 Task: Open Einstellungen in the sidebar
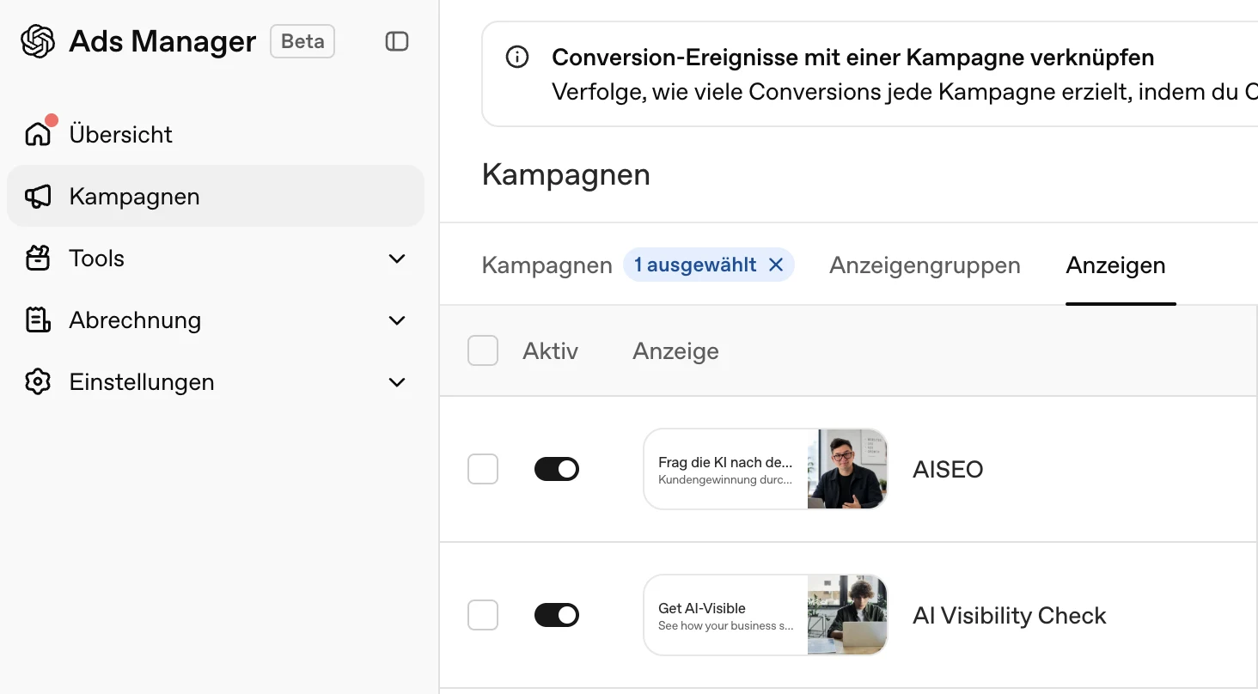pos(216,382)
